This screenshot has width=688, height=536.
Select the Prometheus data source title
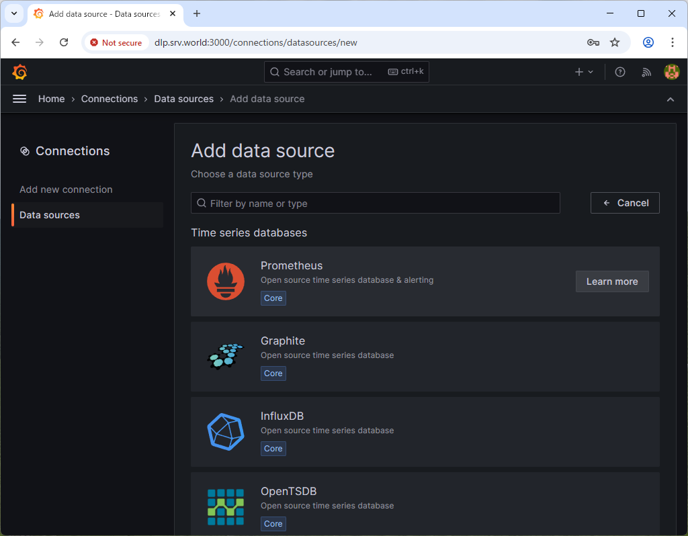click(x=292, y=266)
